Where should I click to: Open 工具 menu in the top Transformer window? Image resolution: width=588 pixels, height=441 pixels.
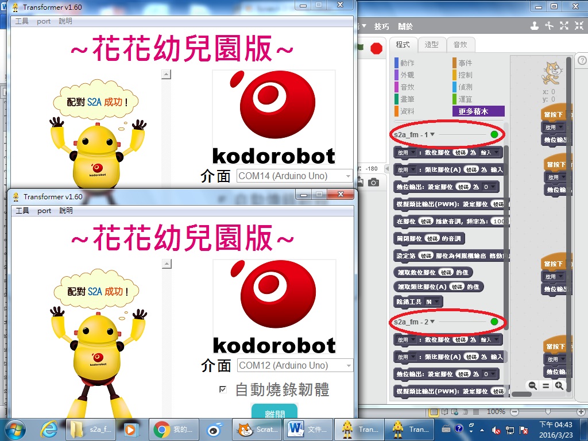click(22, 21)
